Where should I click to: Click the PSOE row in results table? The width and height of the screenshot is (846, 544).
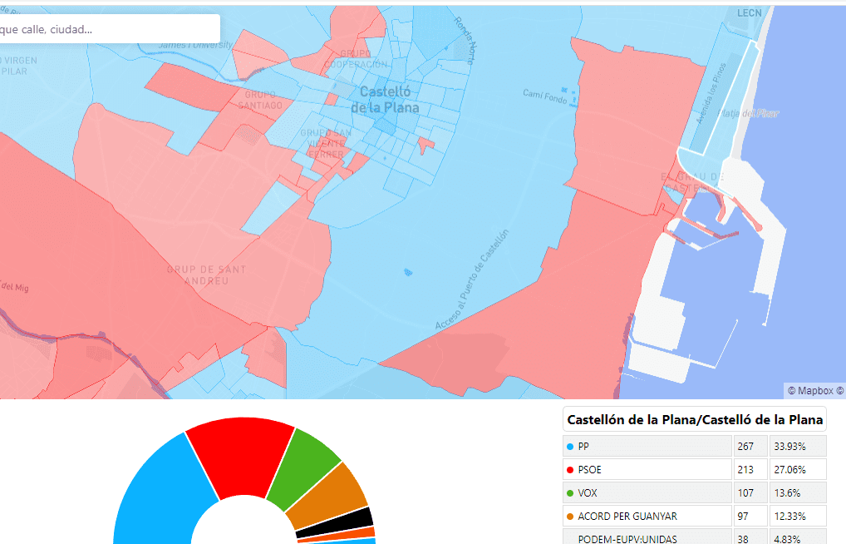tap(648, 470)
